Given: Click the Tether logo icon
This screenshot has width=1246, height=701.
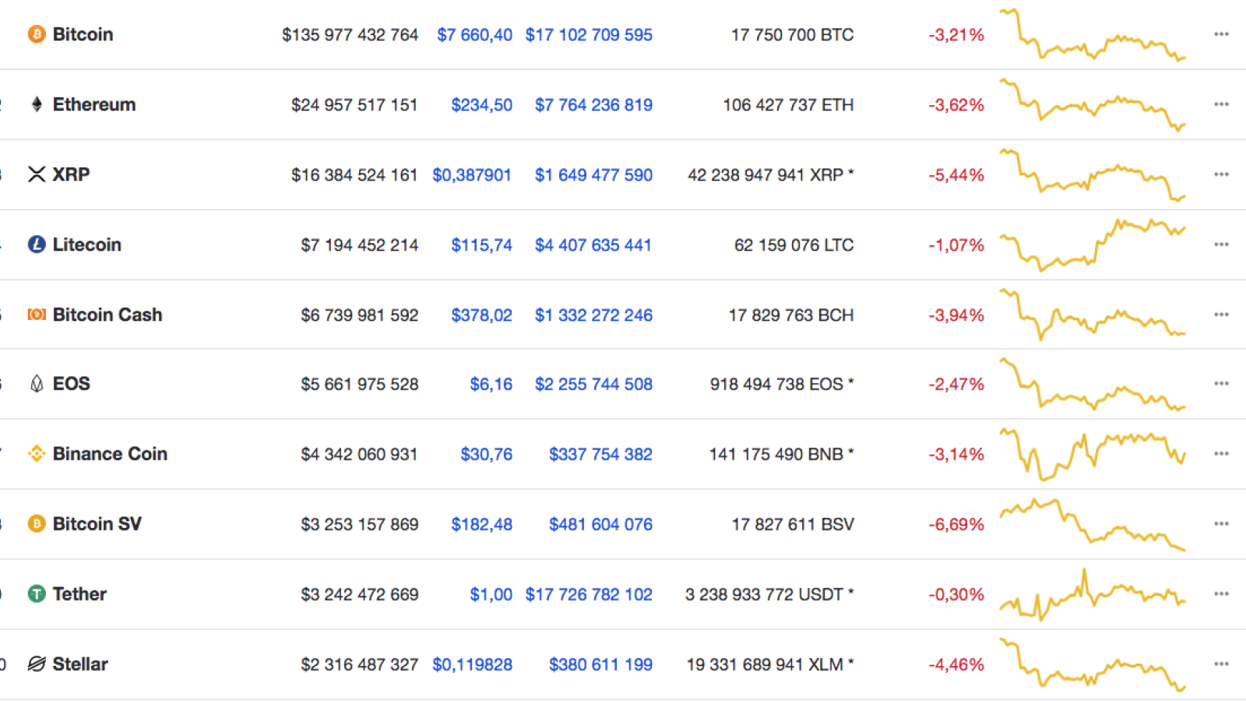Looking at the screenshot, I should [x=37, y=594].
